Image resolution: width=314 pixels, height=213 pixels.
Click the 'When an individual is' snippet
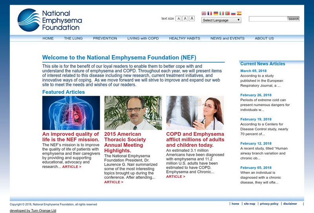point(261,178)
